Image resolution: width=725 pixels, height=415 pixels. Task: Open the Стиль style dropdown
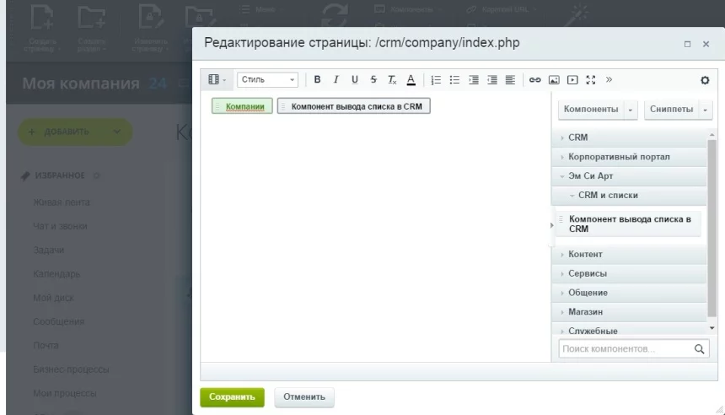point(267,79)
